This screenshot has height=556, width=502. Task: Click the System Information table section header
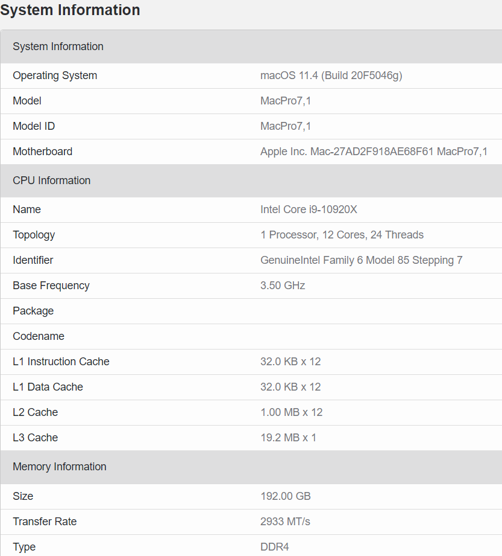click(58, 46)
